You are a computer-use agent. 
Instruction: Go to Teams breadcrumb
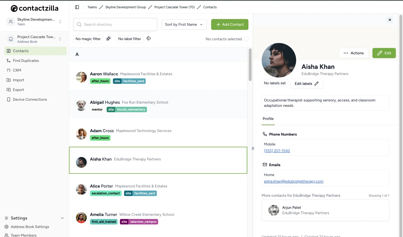92,7
